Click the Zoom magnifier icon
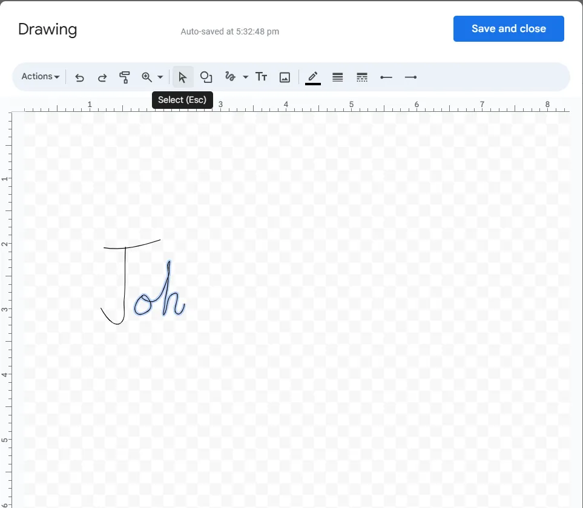Viewport: 583px width, 508px height. (147, 77)
